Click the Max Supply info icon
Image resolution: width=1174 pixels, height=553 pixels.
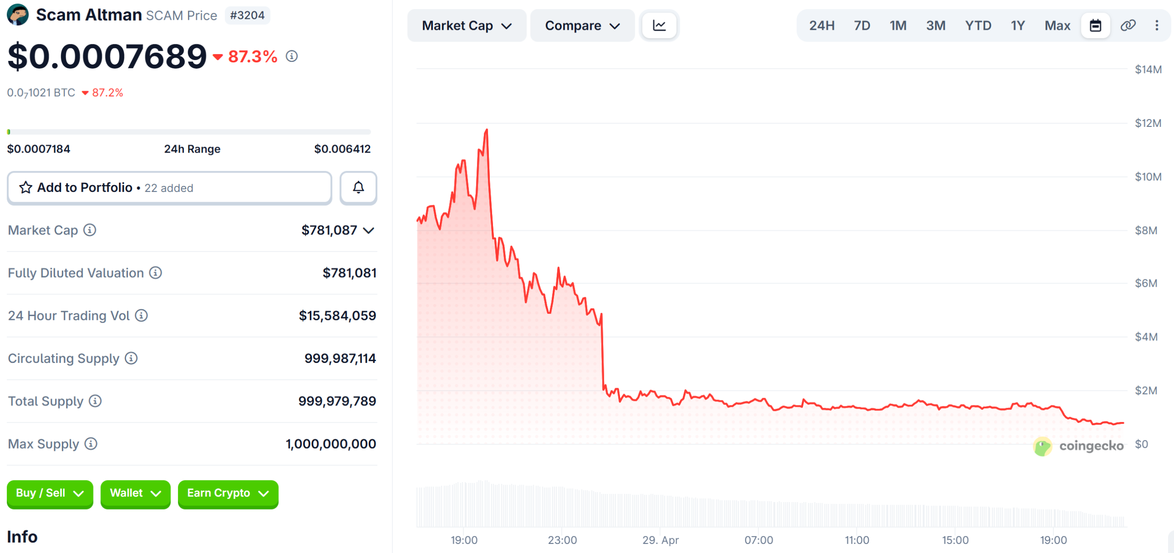[x=90, y=444]
